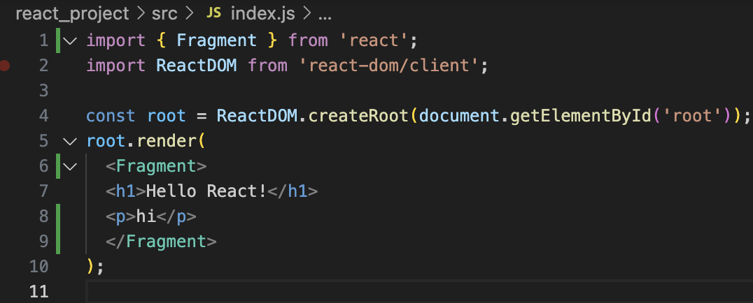Click the opening <Fragment> tag
Screen dimensions: 753x303
pos(156,167)
